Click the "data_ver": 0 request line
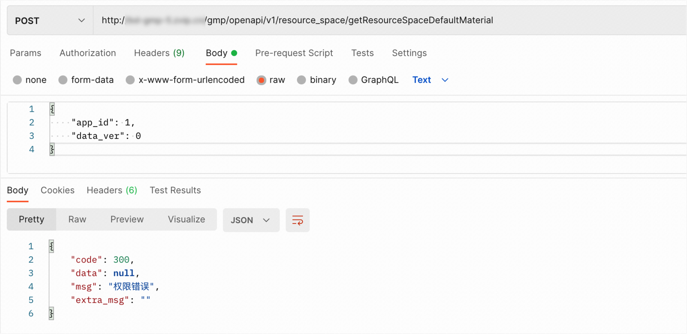This screenshot has height=334, width=687. click(106, 136)
